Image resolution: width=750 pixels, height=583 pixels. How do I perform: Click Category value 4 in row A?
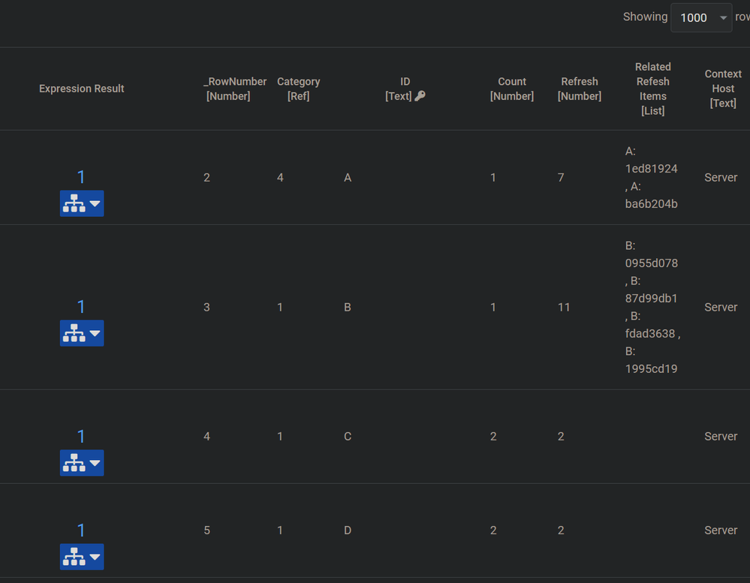tap(280, 178)
